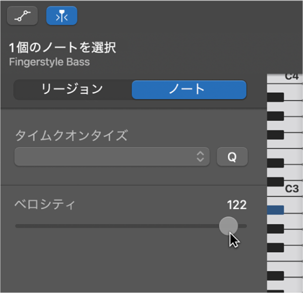Click the black key below the blue highlighted key

275,229
